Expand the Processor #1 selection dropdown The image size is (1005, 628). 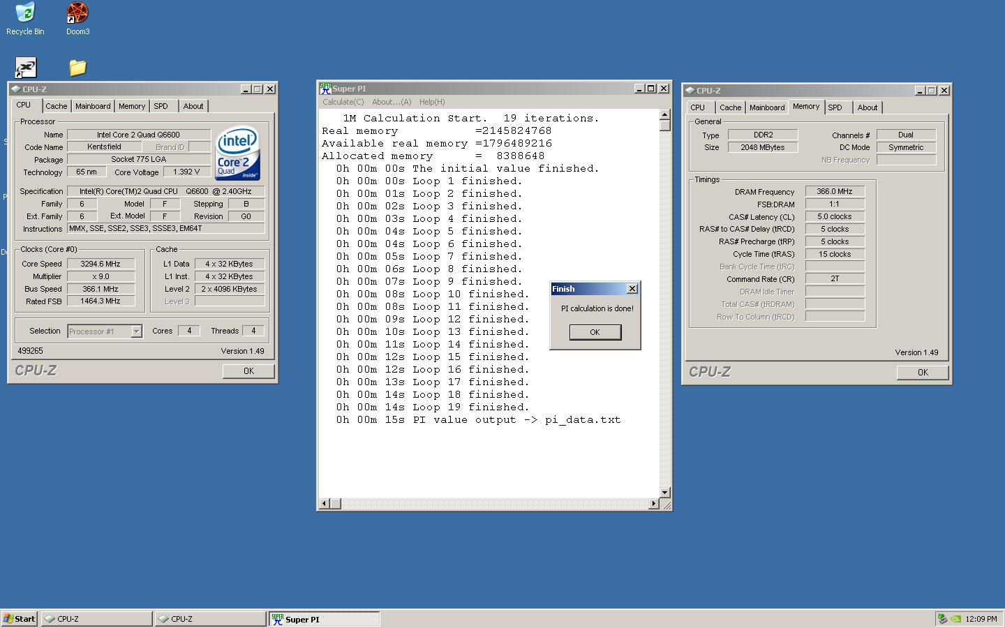[136, 331]
